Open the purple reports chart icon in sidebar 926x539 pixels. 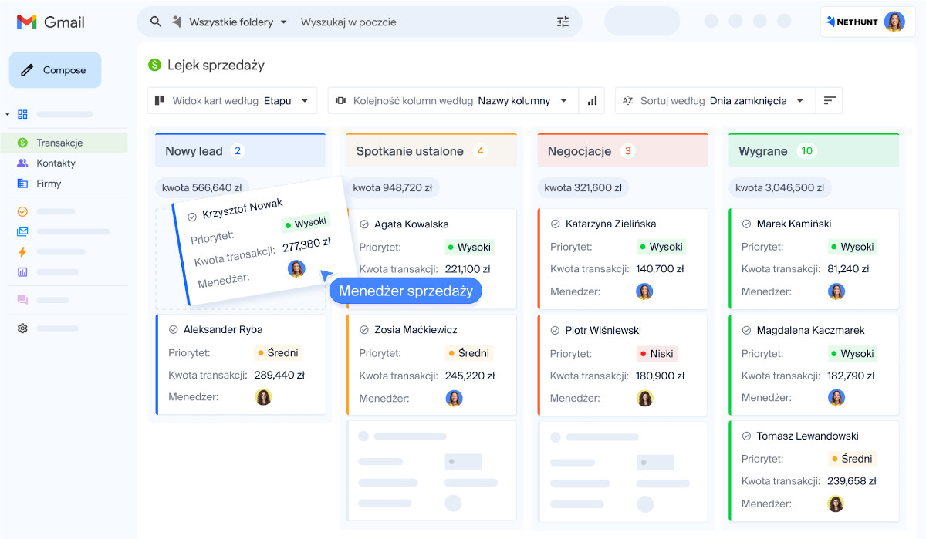click(x=22, y=271)
